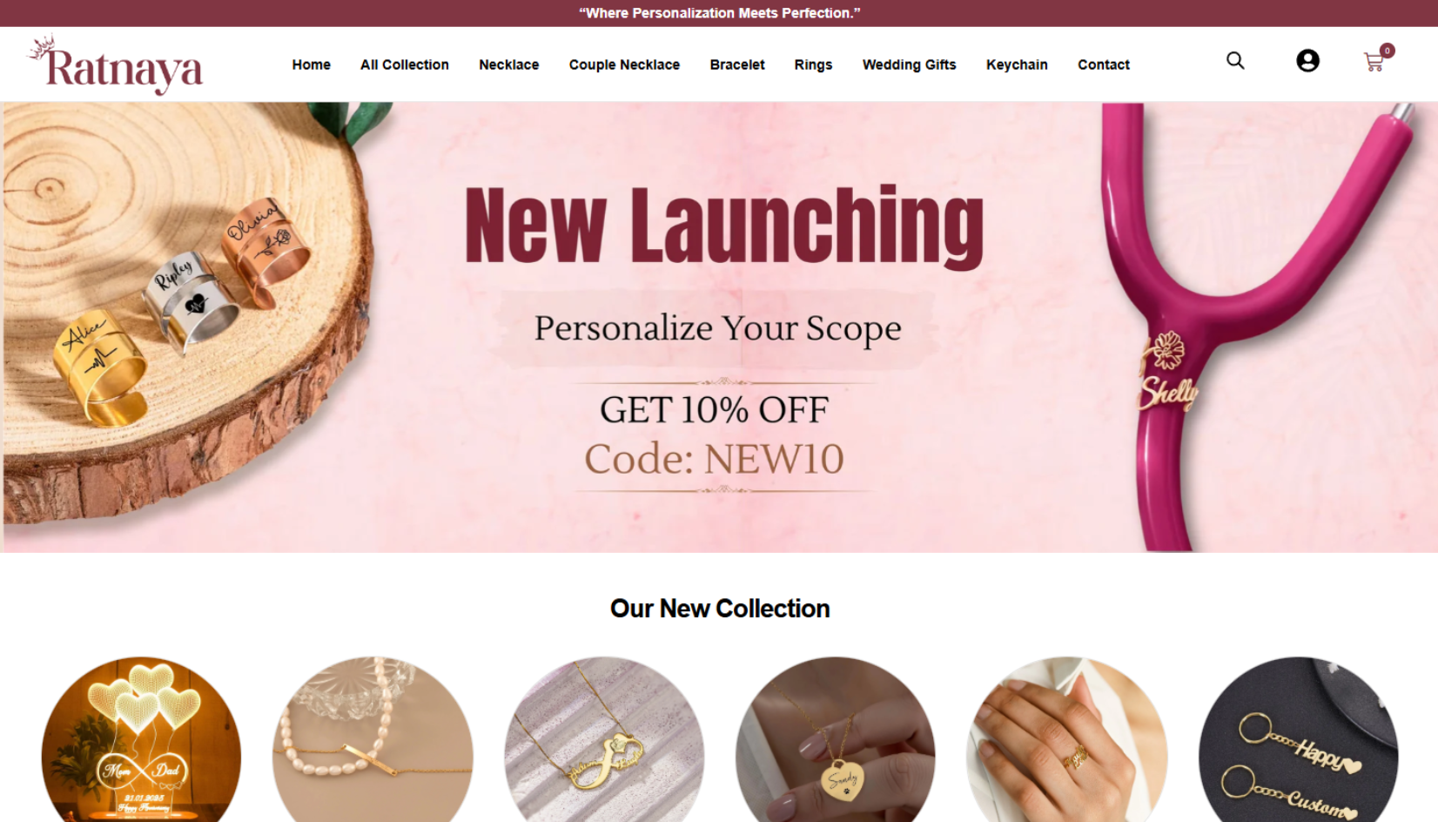The image size is (1438, 822).
Task: Open the Rings category link
Action: pyautogui.click(x=813, y=64)
